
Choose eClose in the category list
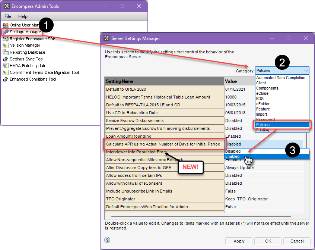pyautogui.click(x=262, y=93)
